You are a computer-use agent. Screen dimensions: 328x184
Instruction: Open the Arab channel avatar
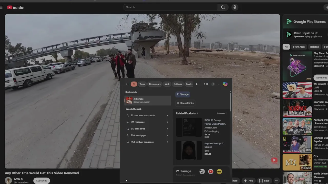click(8, 180)
